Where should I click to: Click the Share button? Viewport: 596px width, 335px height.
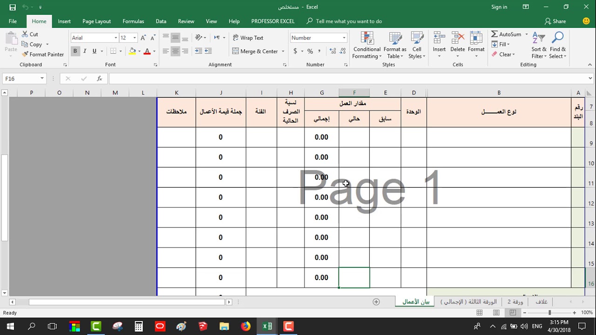click(555, 21)
